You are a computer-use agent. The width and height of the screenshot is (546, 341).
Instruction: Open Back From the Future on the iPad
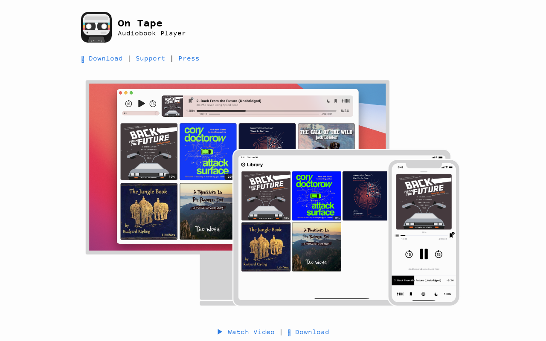coord(266,196)
